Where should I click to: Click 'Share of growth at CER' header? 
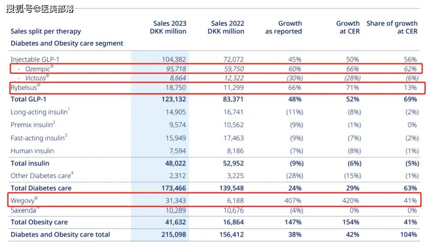pyautogui.click(x=392, y=27)
